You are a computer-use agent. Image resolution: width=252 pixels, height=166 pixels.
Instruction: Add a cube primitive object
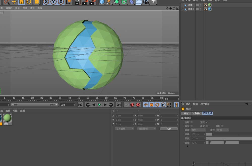(x=102, y=2)
